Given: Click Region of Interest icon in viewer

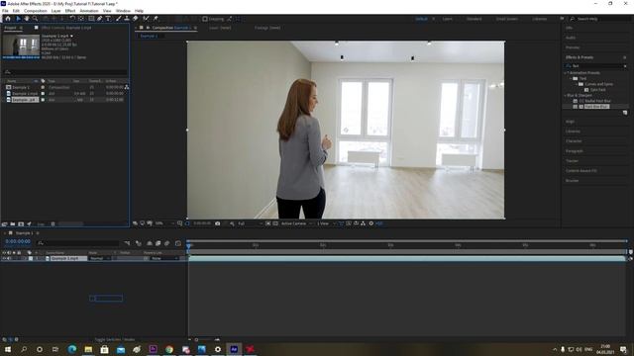Looking at the screenshot, I should 267,223.
